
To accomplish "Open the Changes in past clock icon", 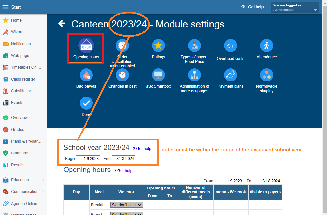I will (x=122, y=75).
